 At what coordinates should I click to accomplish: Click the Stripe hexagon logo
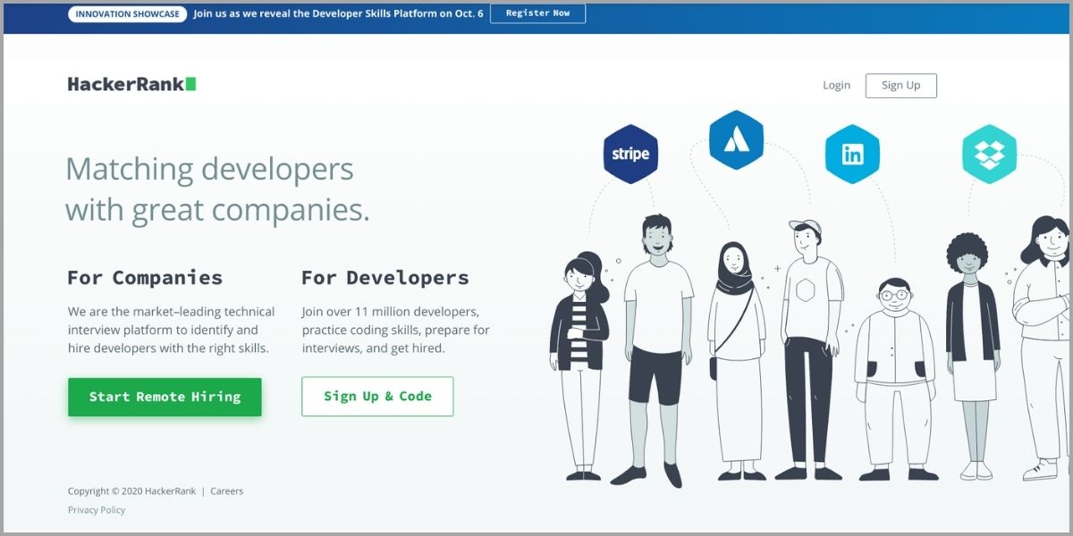point(630,154)
